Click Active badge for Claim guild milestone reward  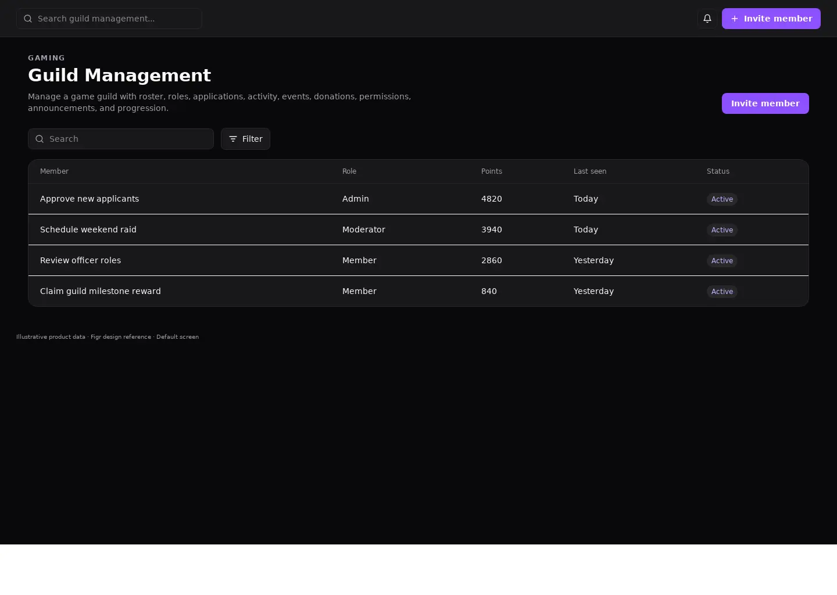[x=722, y=292]
